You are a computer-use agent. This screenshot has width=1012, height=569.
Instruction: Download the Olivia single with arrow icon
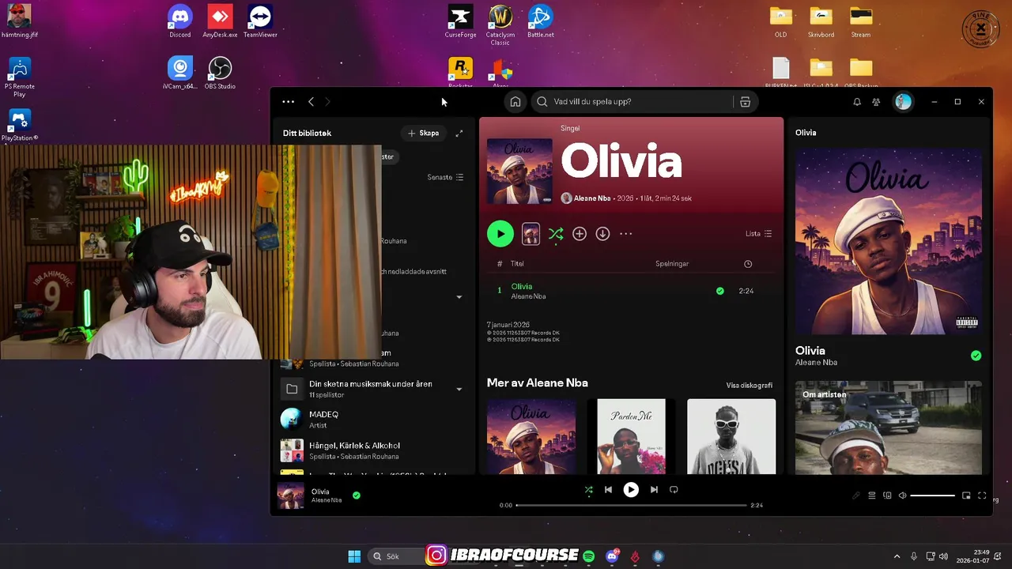pos(602,234)
